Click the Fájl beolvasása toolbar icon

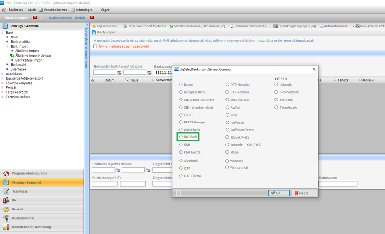(94, 26)
